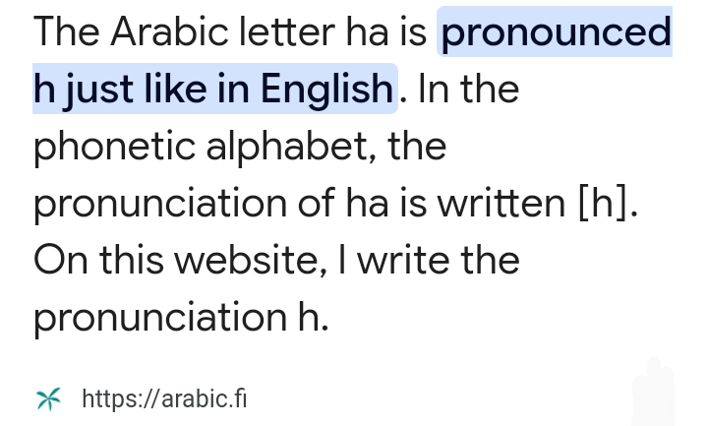The width and height of the screenshot is (708, 426).
Task: Click the word "website," in fifth line
Action: (251, 260)
